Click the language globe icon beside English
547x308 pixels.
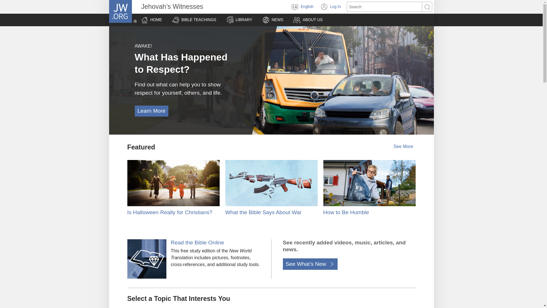click(x=295, y=7)
